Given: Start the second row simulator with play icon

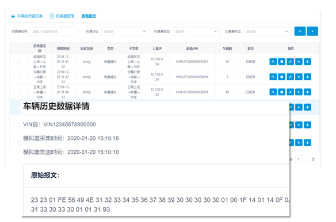Looking at the screenshot, I should (x=299, y=77).
